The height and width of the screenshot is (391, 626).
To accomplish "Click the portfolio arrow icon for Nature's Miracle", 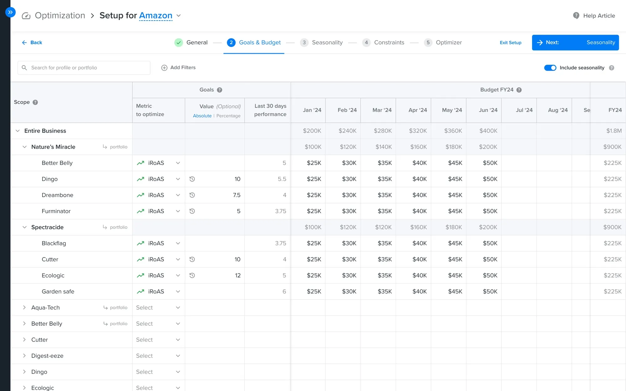I will click(x=105, y=147).
